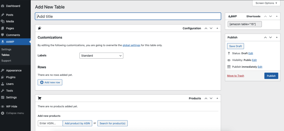284x131 pixels.
Task: Click the Media icon in sidebar
Action: [x=2, y=22]
